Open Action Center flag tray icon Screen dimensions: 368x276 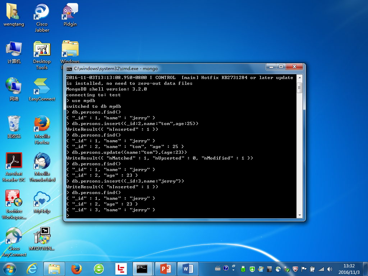[x=304, y=269]
